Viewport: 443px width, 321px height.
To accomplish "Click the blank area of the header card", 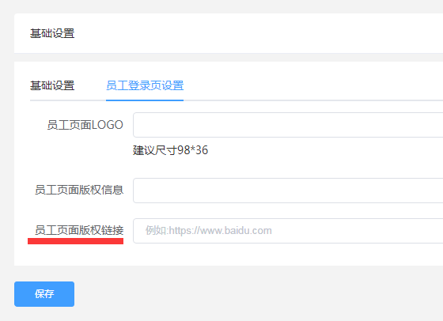I will [x=254, y=33].
